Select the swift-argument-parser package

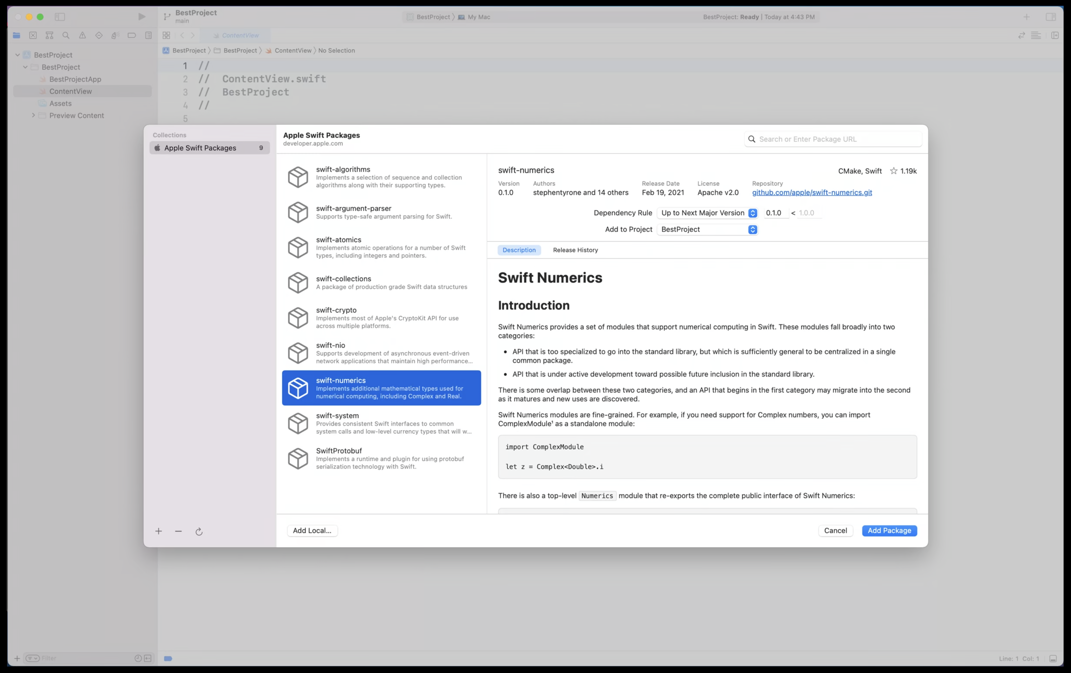click(381, 212)
